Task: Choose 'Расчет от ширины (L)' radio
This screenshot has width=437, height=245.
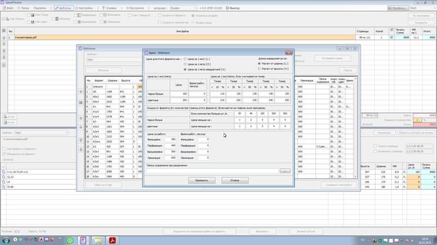Action: click(259, 63)
